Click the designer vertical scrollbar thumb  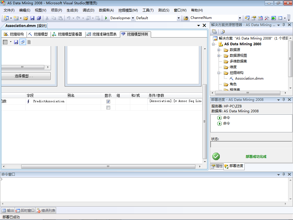pyautogui.click(x=205, y=121)
